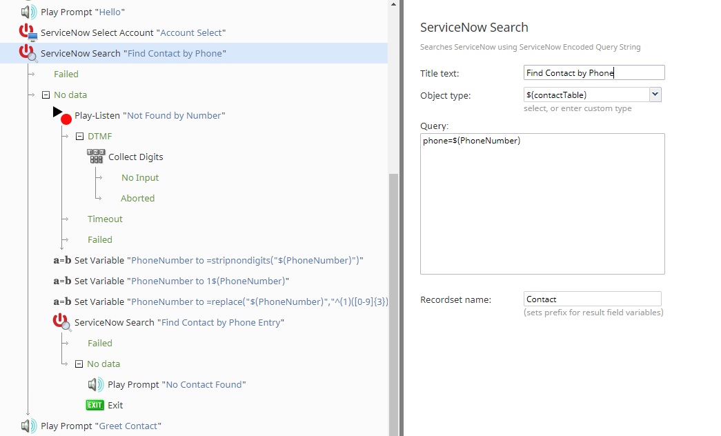Select Failed exit under Phone Entry search

point(100,343)
